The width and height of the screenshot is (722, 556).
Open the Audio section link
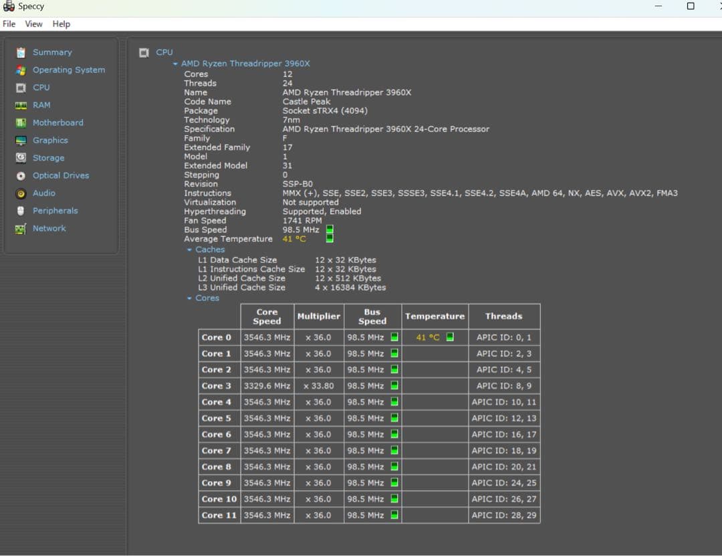click(x=43, y=193)
